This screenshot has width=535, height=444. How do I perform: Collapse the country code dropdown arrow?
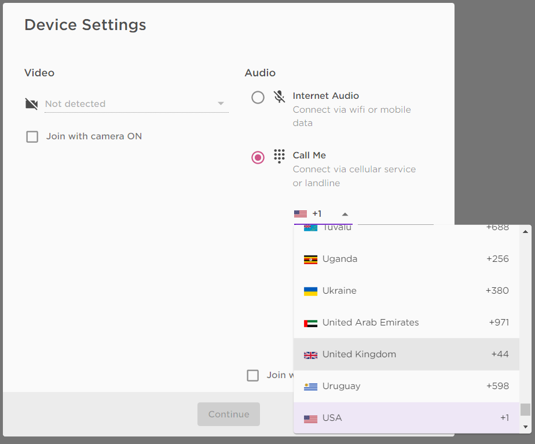click(x=345, y=214)
